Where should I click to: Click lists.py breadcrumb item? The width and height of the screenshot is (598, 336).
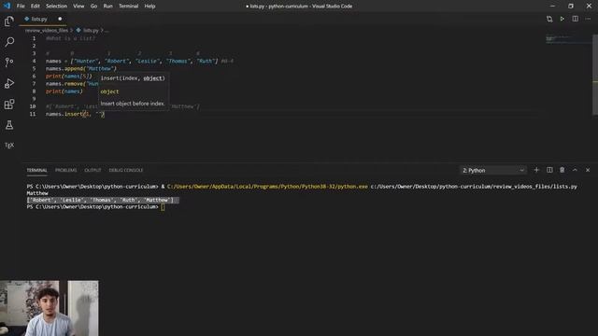pyautogui.click(x=87, y=30)
